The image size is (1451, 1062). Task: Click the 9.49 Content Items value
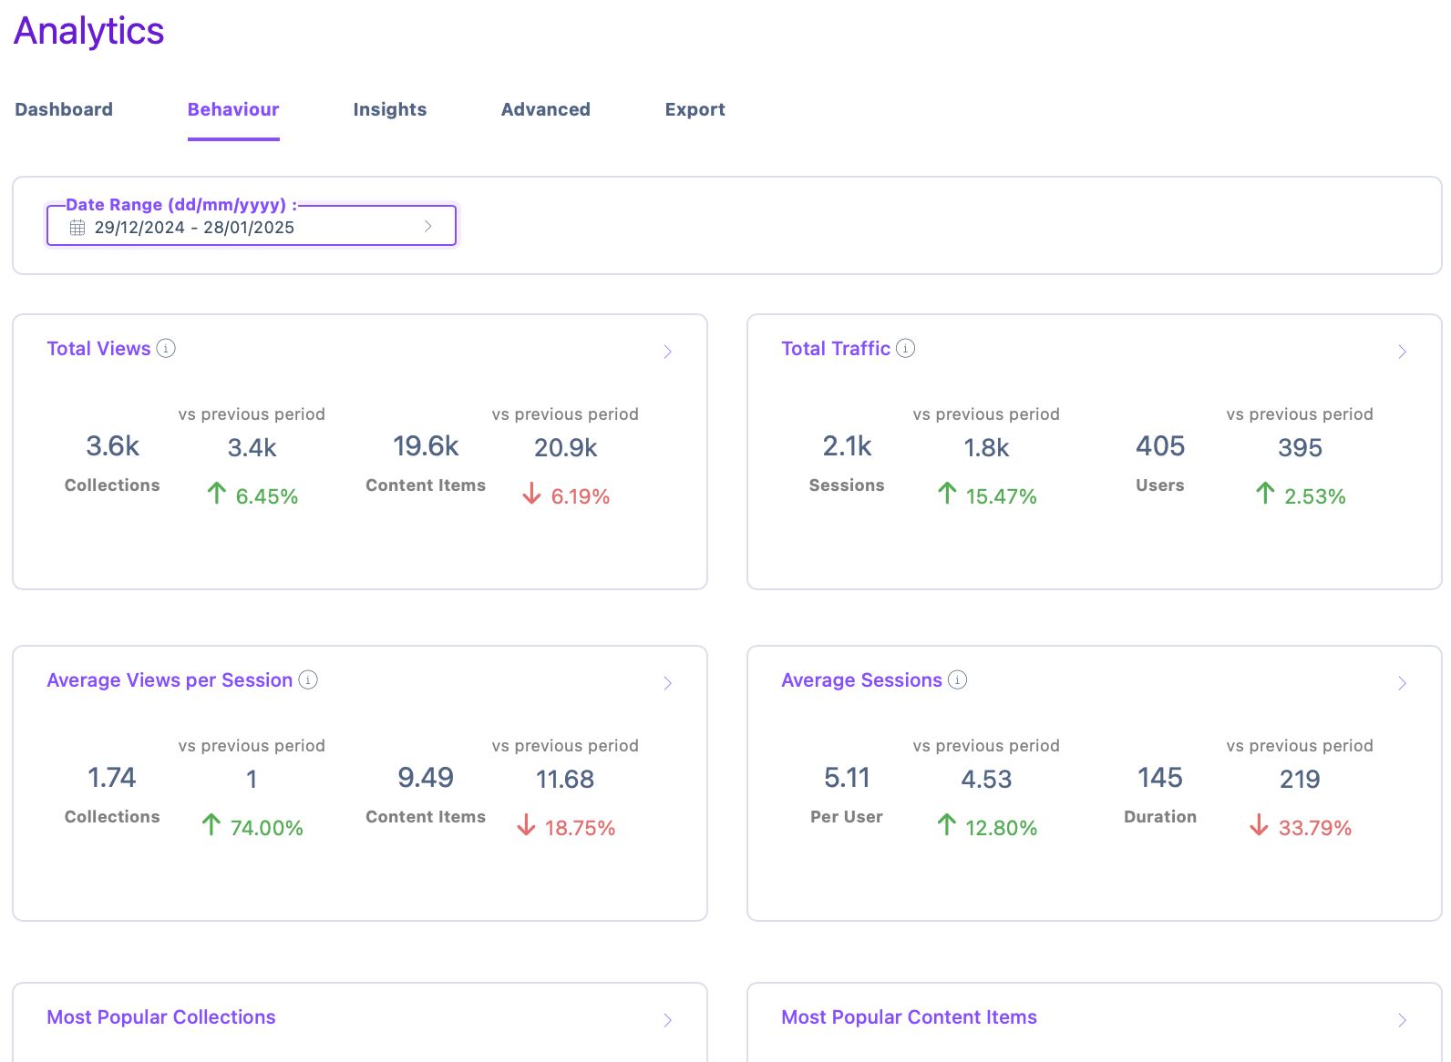point(426,778)
